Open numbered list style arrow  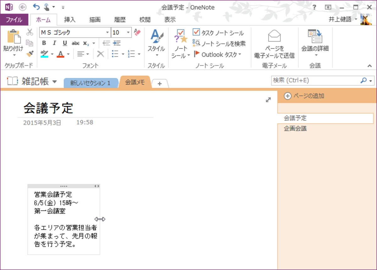pyautogui.click(x=139, y=54)
